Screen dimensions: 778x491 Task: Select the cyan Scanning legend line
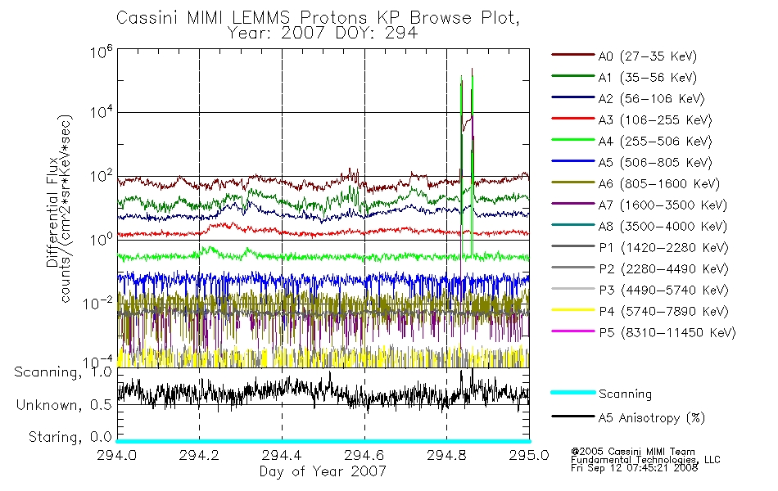[573, 393]
